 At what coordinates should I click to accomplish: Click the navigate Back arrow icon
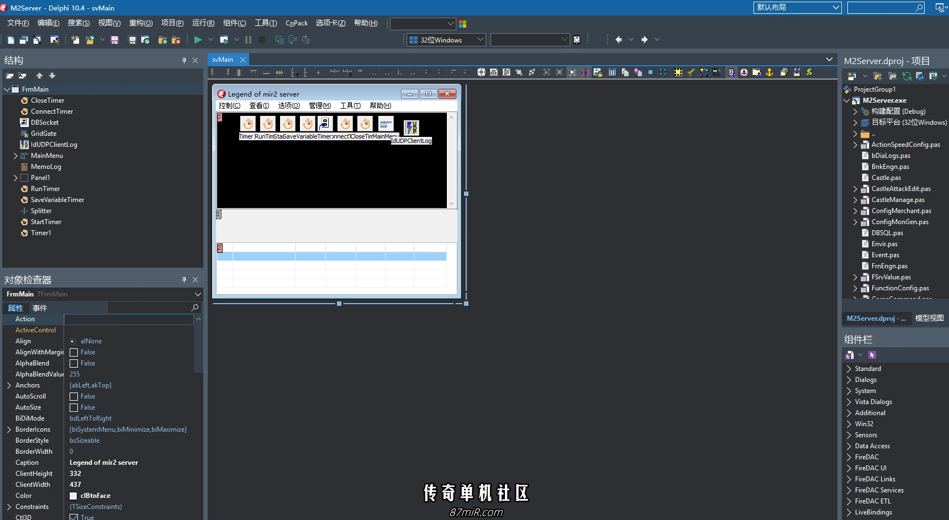coord(619,40)
